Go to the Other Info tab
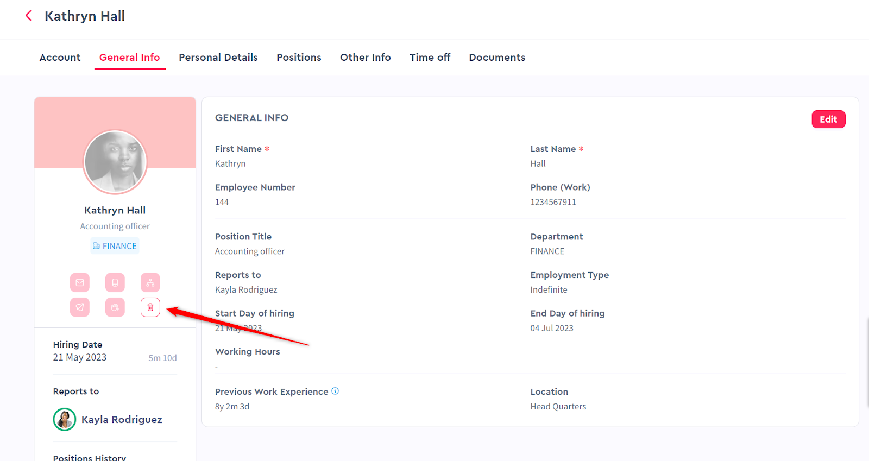The width and height of the screenshot is (869, 461). (366, 58)
